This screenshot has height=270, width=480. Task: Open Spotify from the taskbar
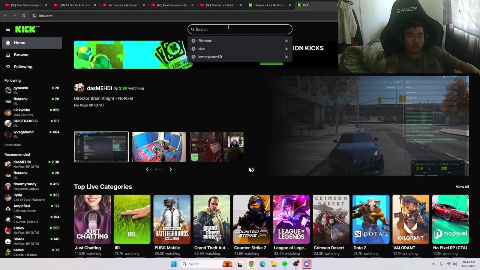285,264
